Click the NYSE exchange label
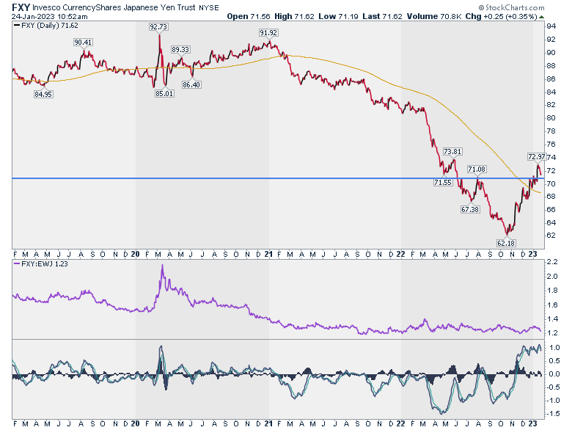Screen dimensions: 572x430 click(209, 7)
